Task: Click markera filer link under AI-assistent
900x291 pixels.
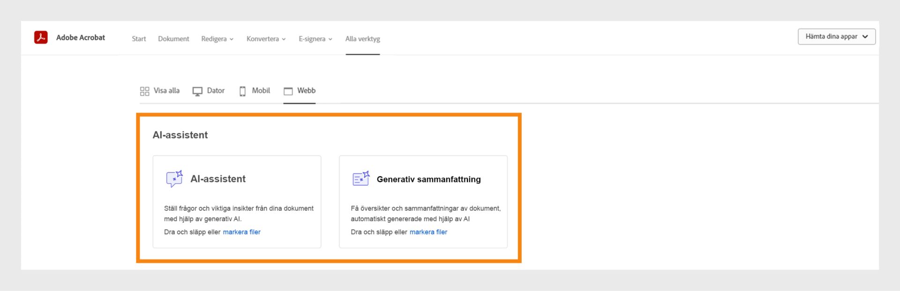Action: click(x=241, y=232)
